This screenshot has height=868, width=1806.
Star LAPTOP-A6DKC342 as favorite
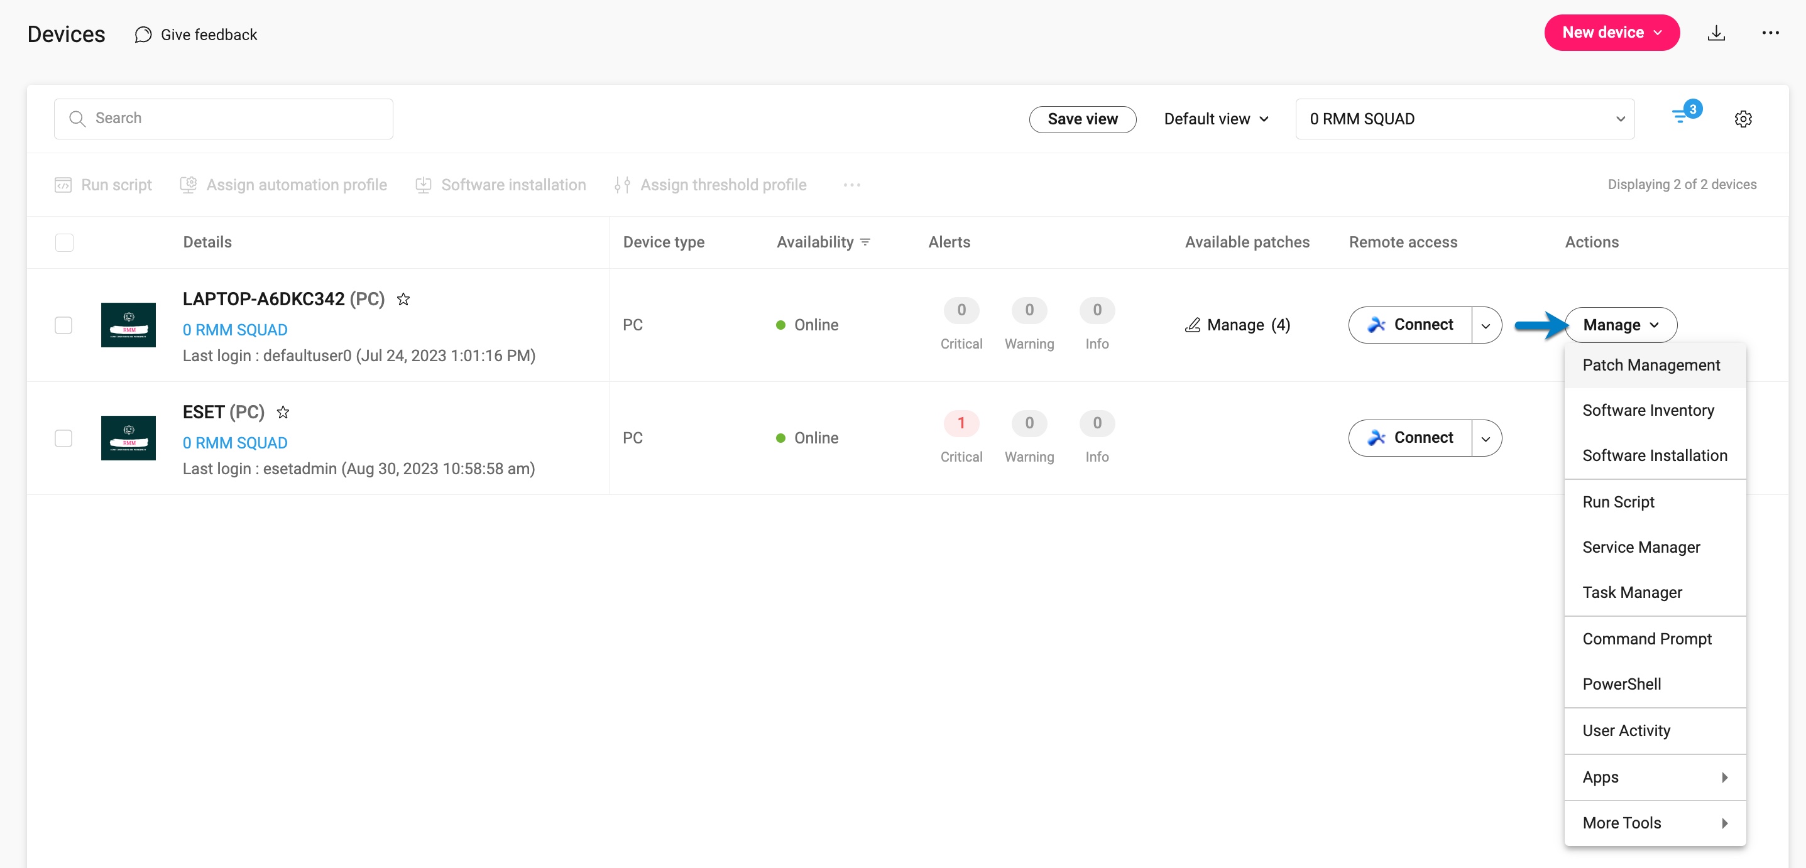(403, 299)
